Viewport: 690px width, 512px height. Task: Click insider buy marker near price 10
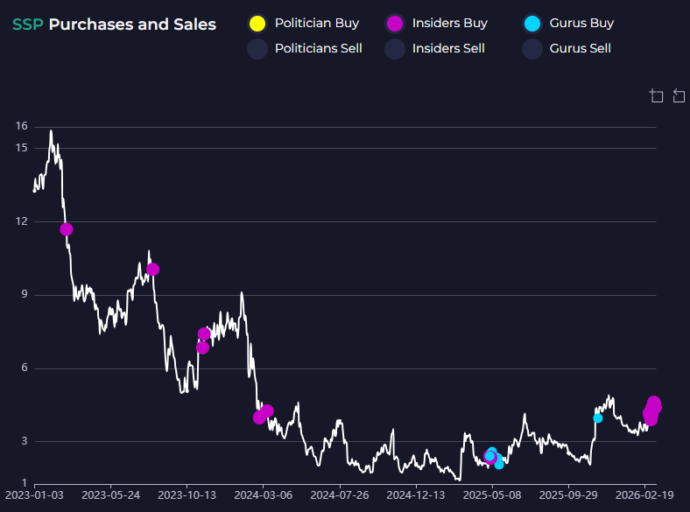[x=152, y=270]
